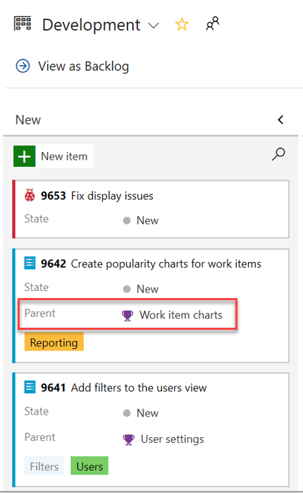Click the View as Backlog arrow icon
The image size is (303, 493).
23,66
